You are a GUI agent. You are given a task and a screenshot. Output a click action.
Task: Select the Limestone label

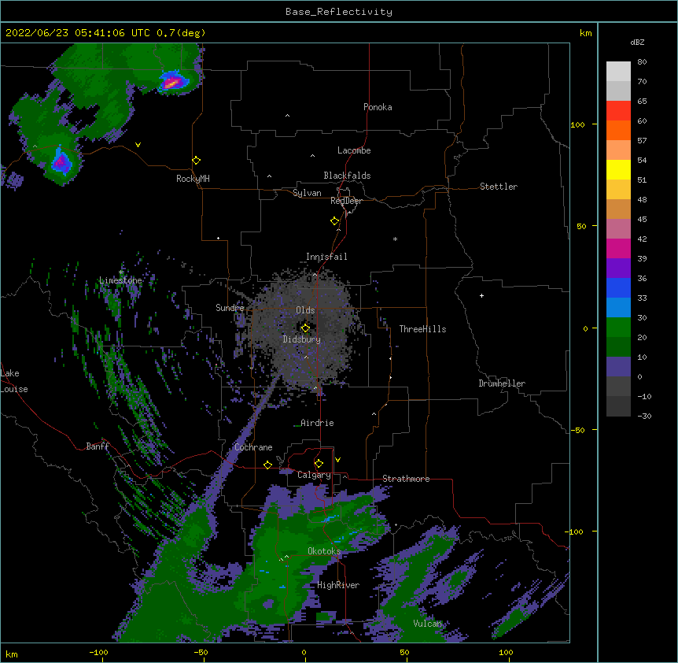tap(120, 280)
